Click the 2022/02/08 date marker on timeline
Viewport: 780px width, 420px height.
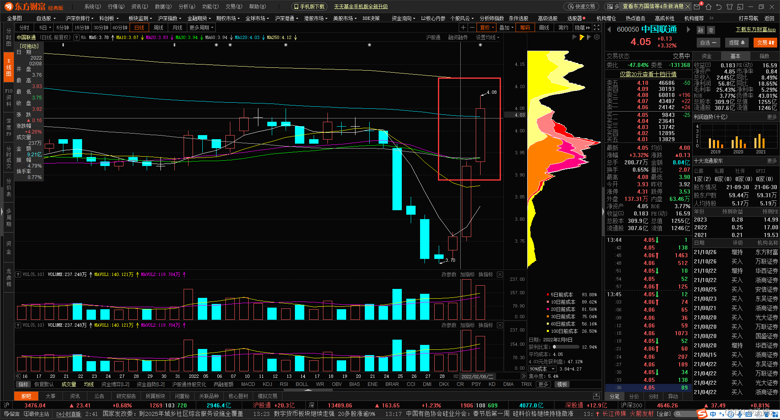coord(478,376)
